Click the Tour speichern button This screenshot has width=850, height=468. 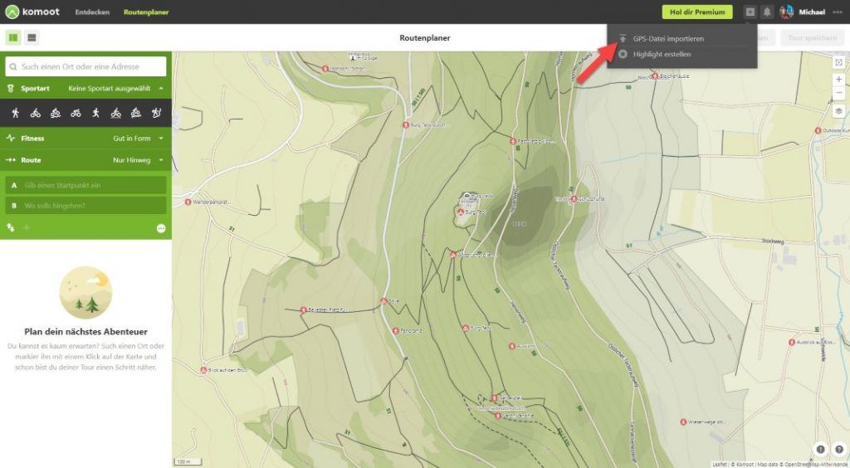pos(812,38)
